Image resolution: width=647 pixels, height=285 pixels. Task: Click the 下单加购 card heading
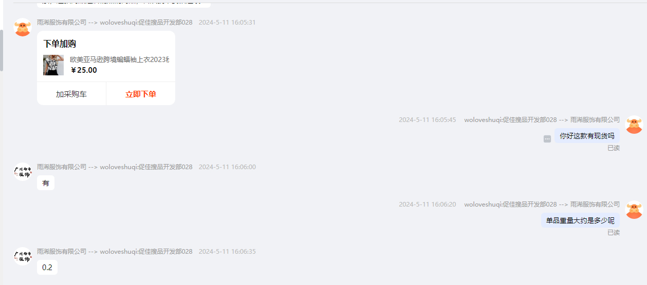60,44
